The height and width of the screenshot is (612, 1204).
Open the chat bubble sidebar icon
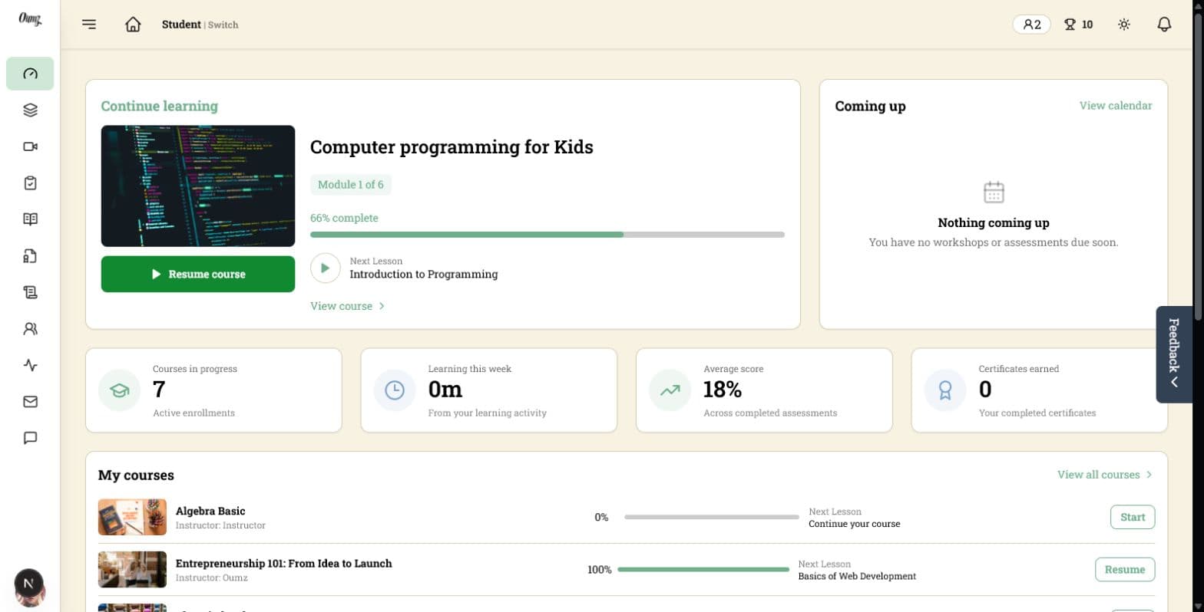[30, 438]
